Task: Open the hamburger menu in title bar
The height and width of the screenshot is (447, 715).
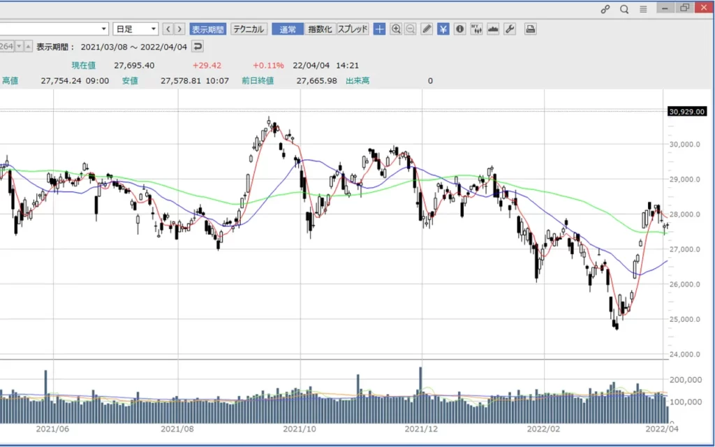Action: (x=643, y=9)
